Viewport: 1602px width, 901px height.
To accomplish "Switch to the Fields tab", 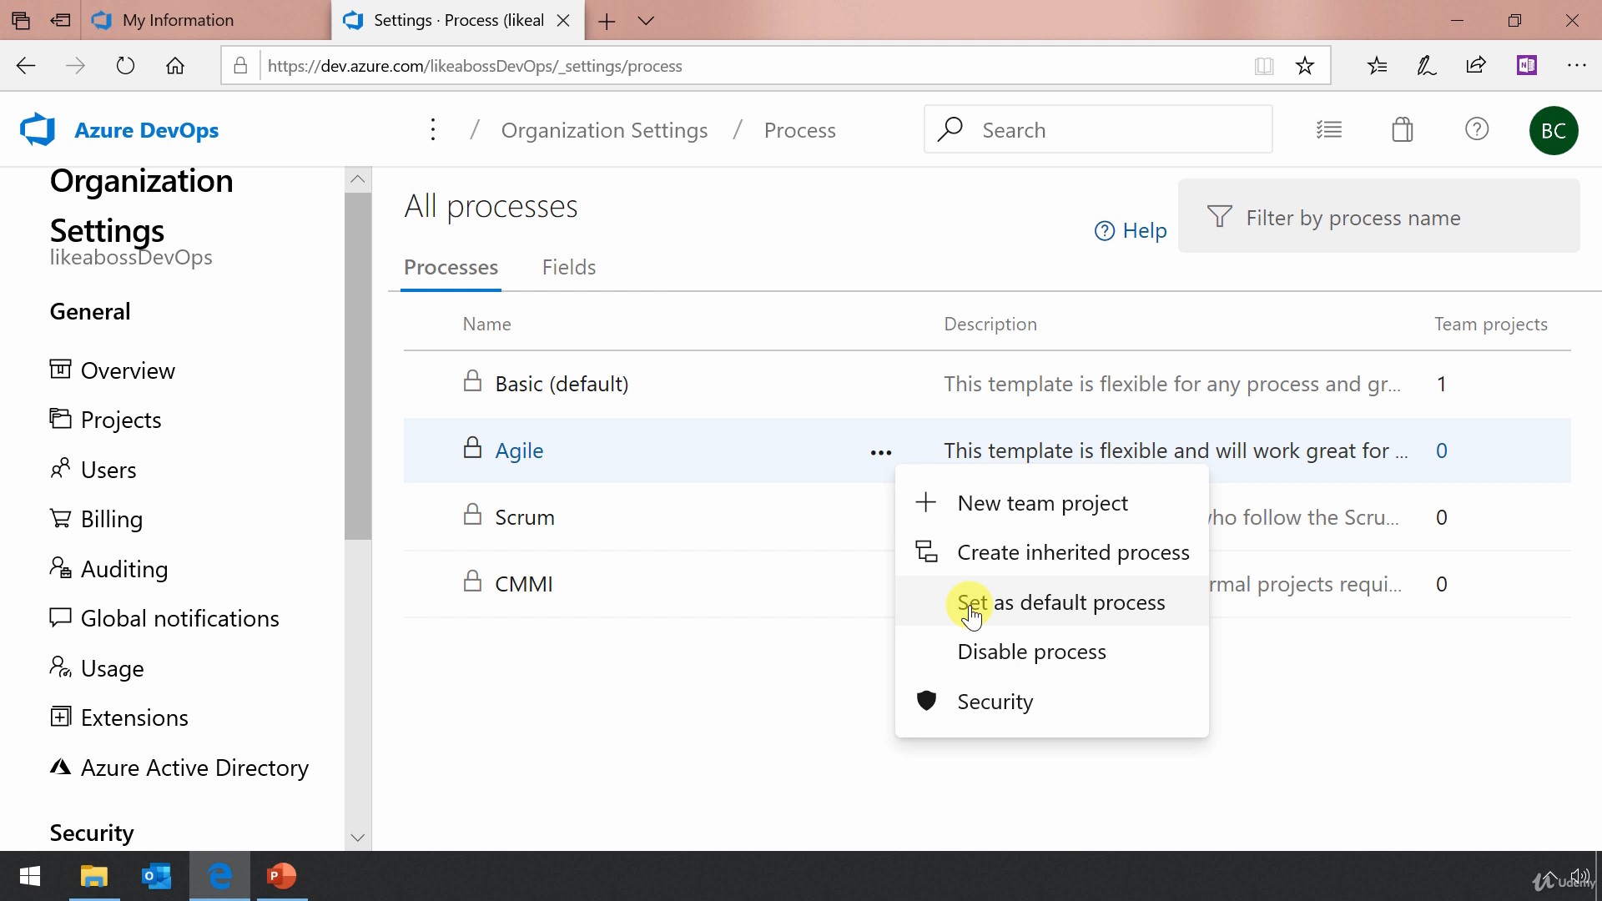I will (x=569, y=268).
